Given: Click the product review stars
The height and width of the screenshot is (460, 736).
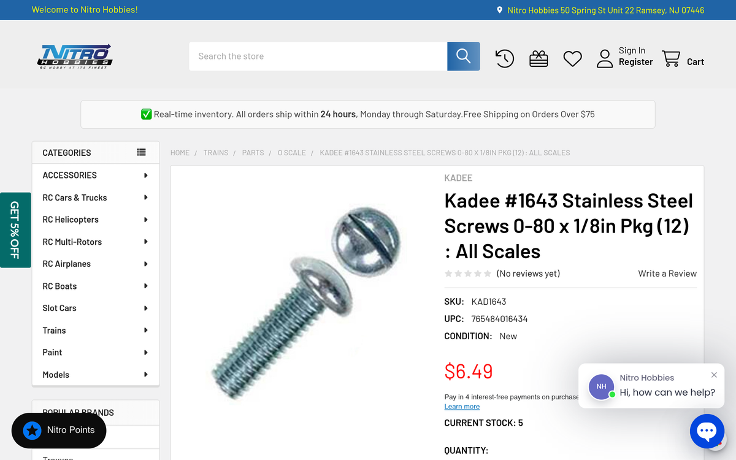Looking at the screenshot, I should 468,274.
